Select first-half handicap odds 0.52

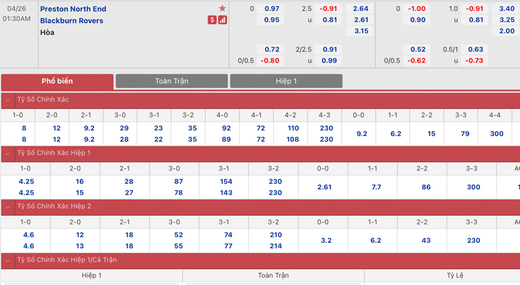tap(417, 49)
